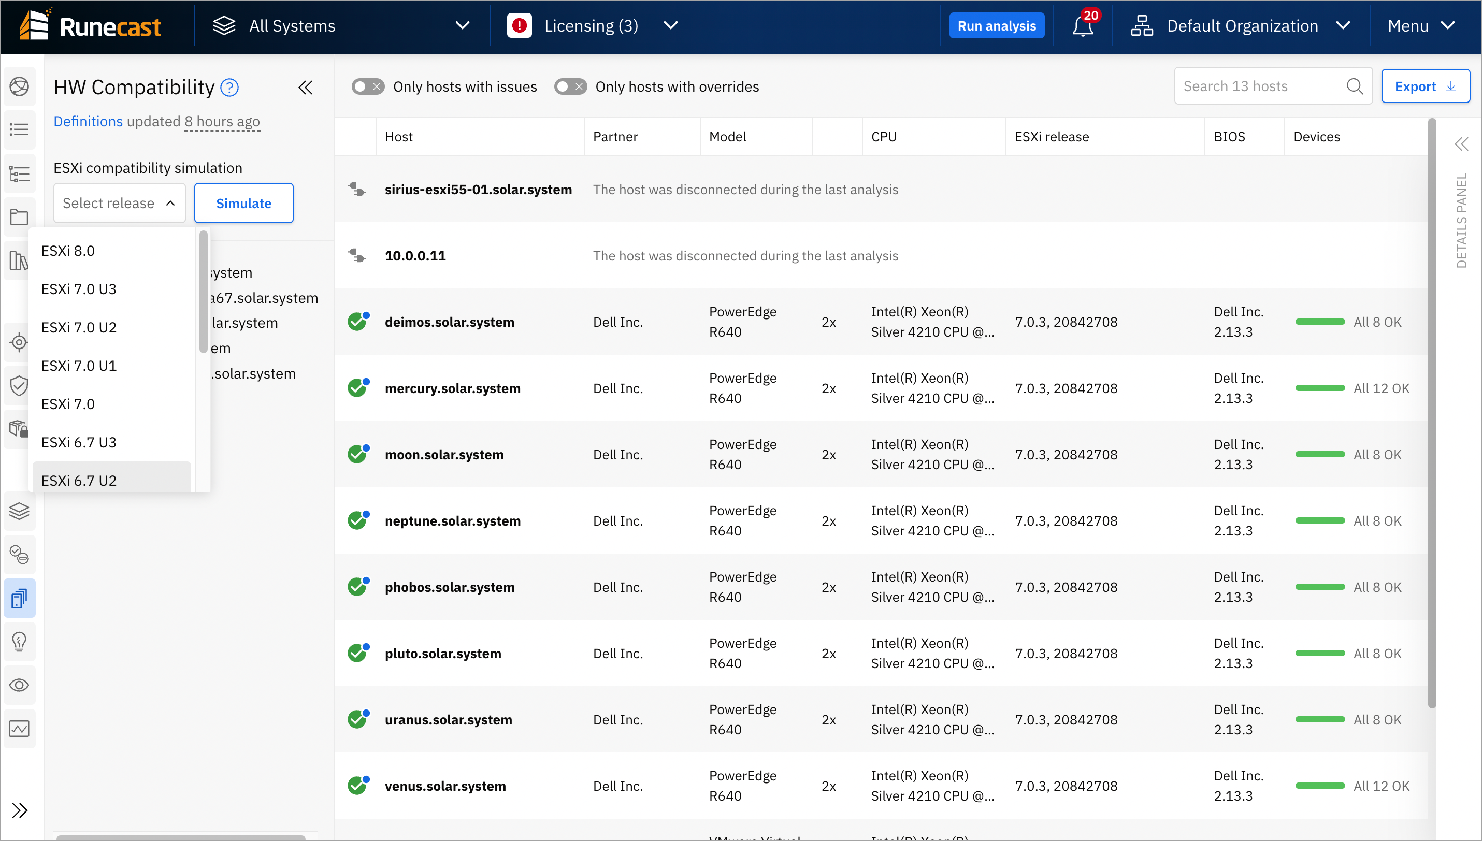1482x841 pixels.
Task: Collapse HW Compatibility panel with double chevron
Action: tap(305, 87)
